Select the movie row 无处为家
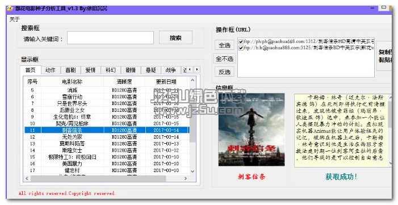The width and height of the screenshot is (398, 205). pyautogui.click(x=107, y=137)
